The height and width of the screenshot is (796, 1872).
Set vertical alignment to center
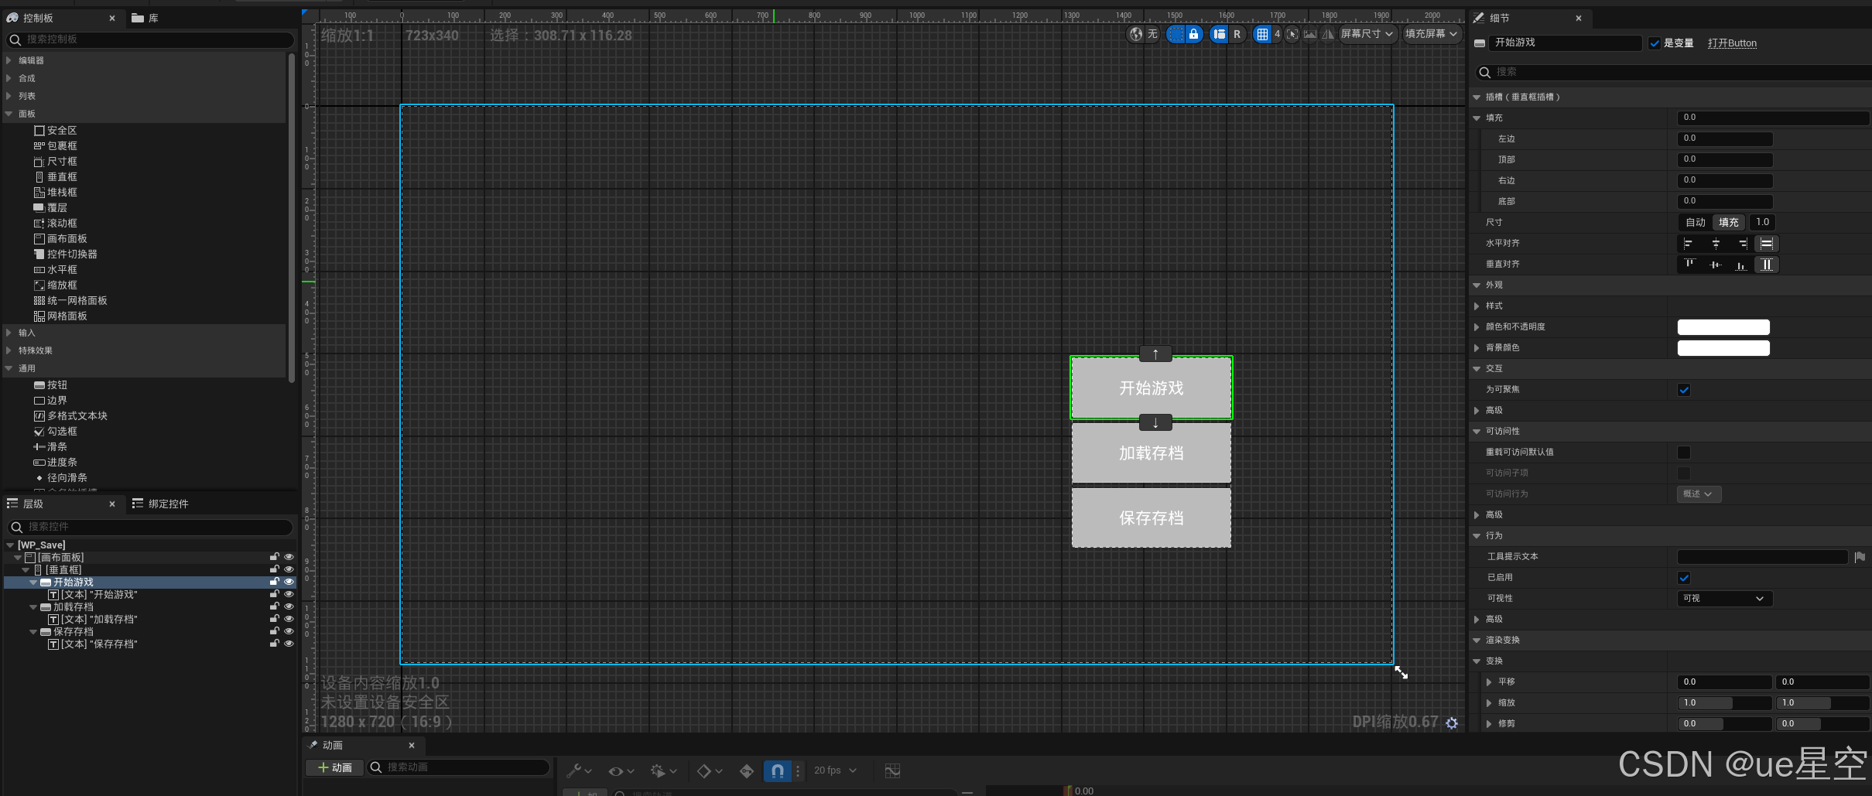coord(1716,265)
